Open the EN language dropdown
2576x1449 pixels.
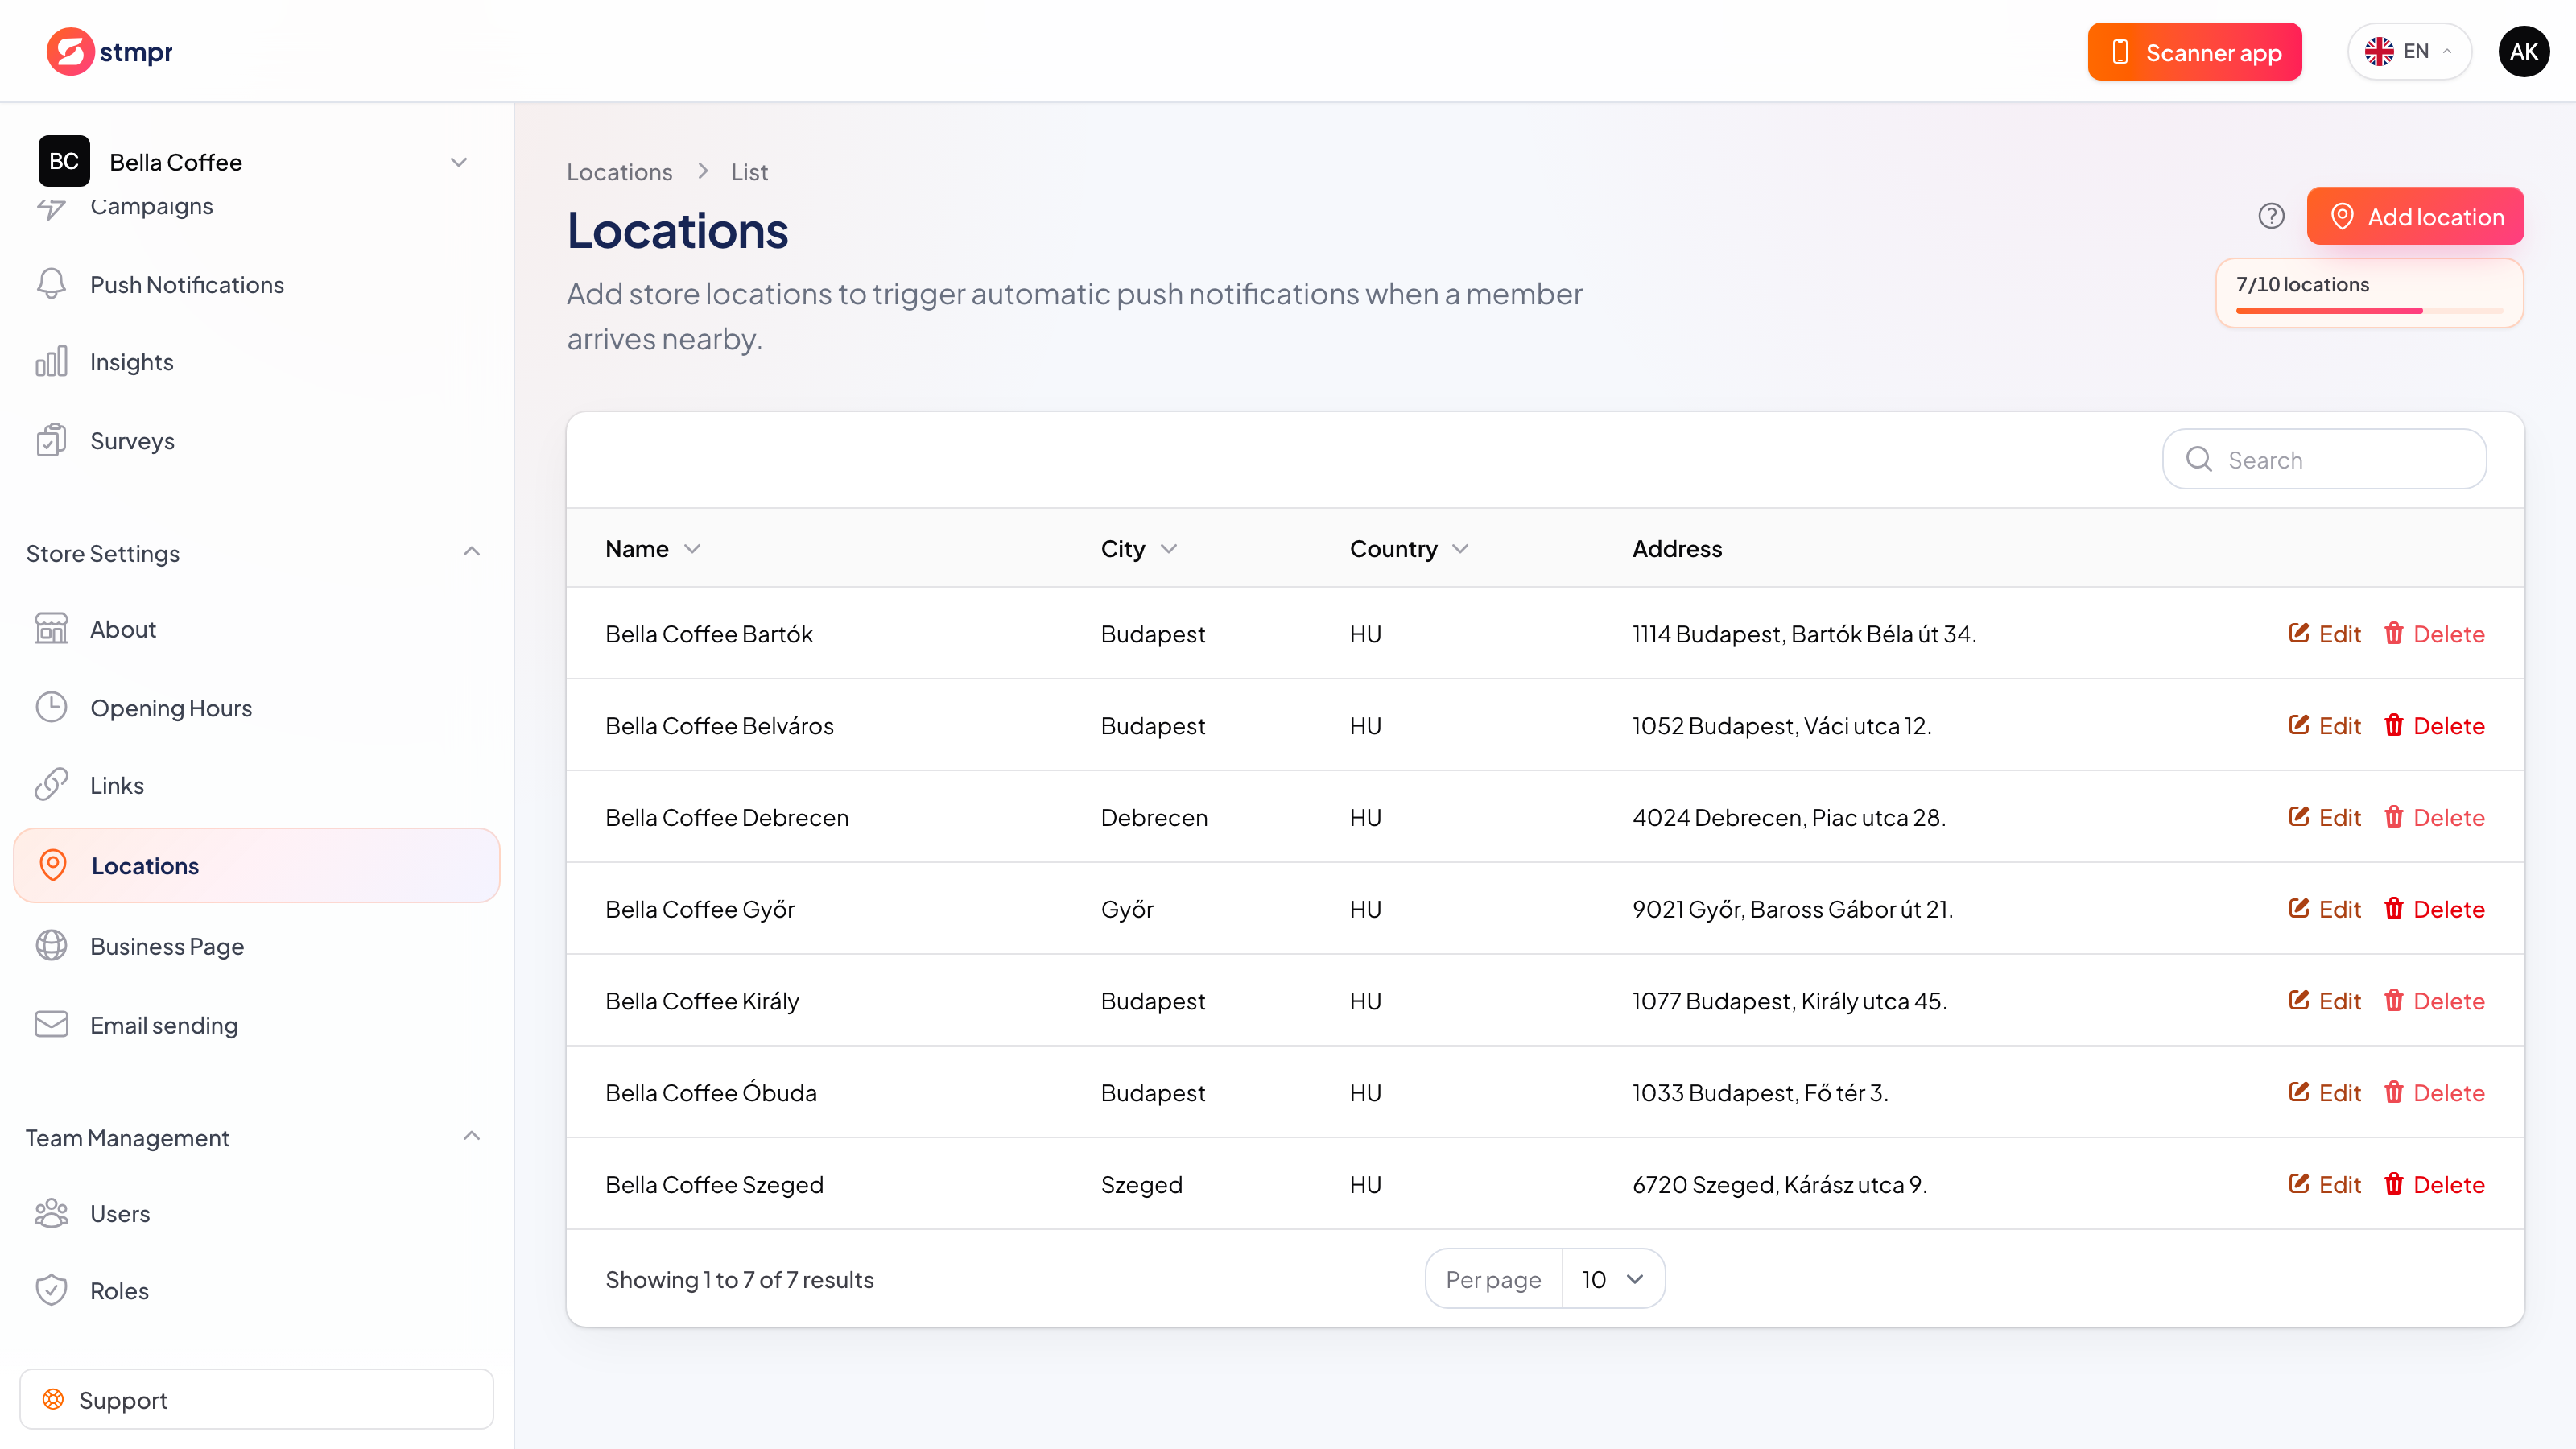[2409, 51]
